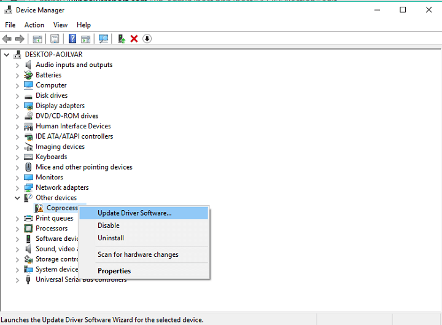Select the Print queues label
Viewport: 442px width, 325px height.
tap(55, 218)
